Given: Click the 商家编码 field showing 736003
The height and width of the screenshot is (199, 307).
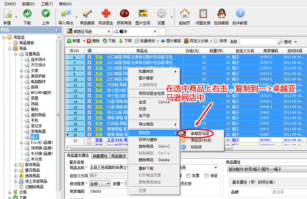Looking at the screenshot, I should coord(109,191).
